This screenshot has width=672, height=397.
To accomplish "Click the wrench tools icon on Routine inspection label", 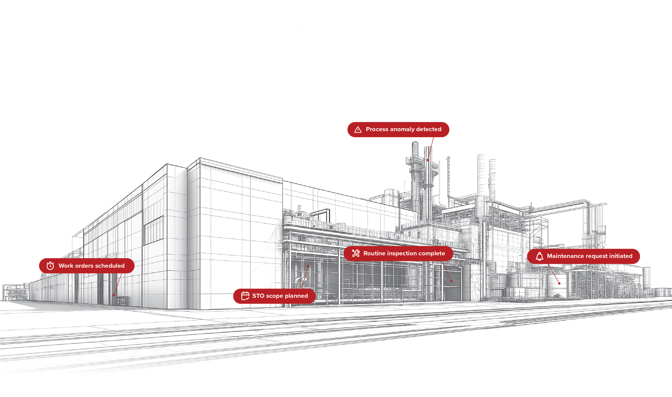I will pyautogui.click(x=356, y=253).
